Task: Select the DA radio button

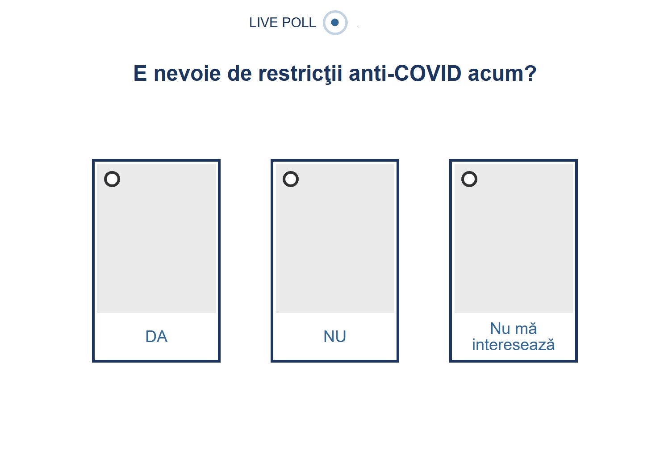Action: click(x=112, y=179)
